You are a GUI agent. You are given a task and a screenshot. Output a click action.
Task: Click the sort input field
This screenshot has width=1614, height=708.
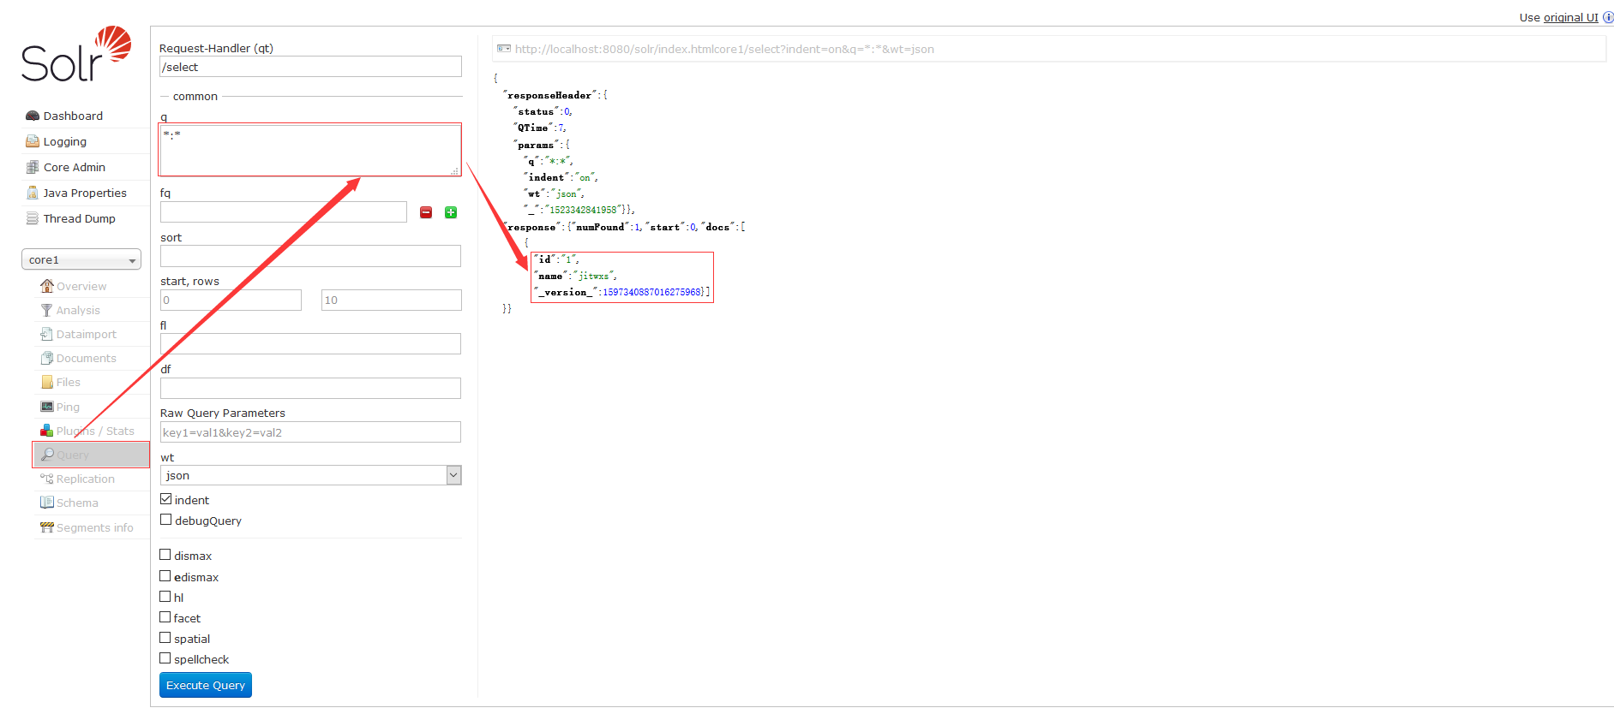(x=310, y=256)
